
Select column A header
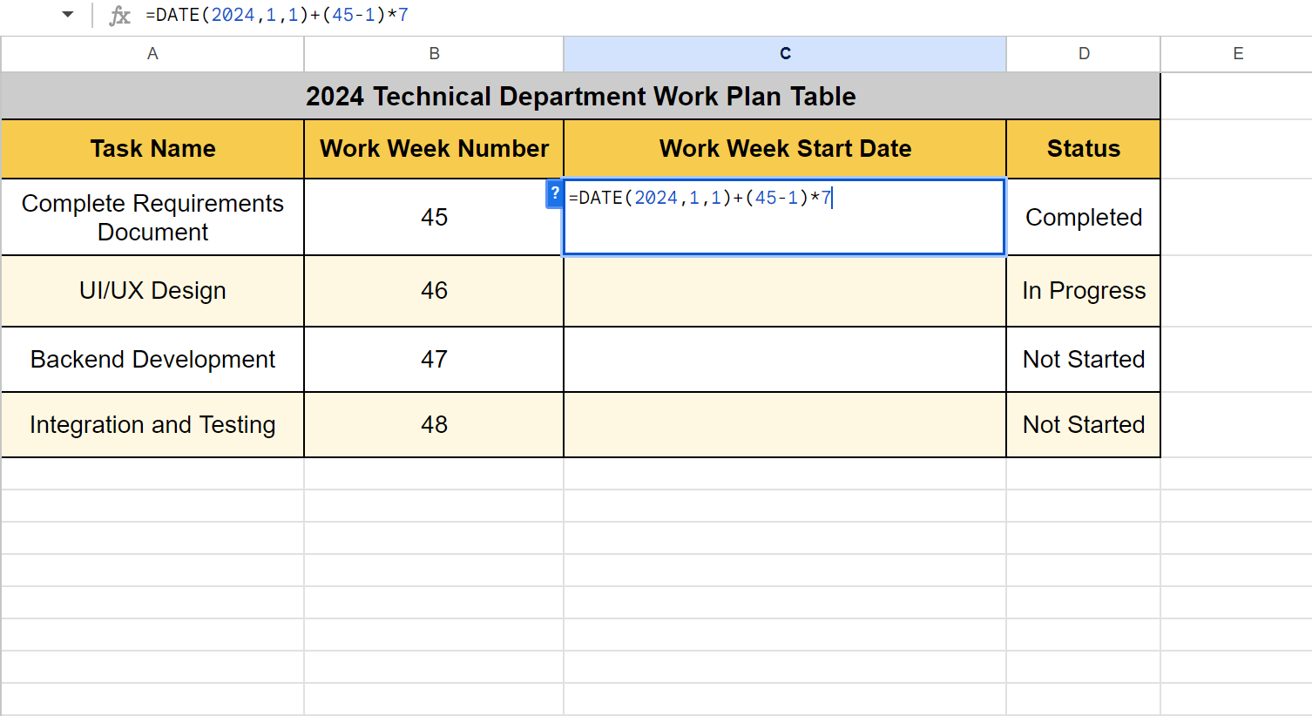pos(152,54)
